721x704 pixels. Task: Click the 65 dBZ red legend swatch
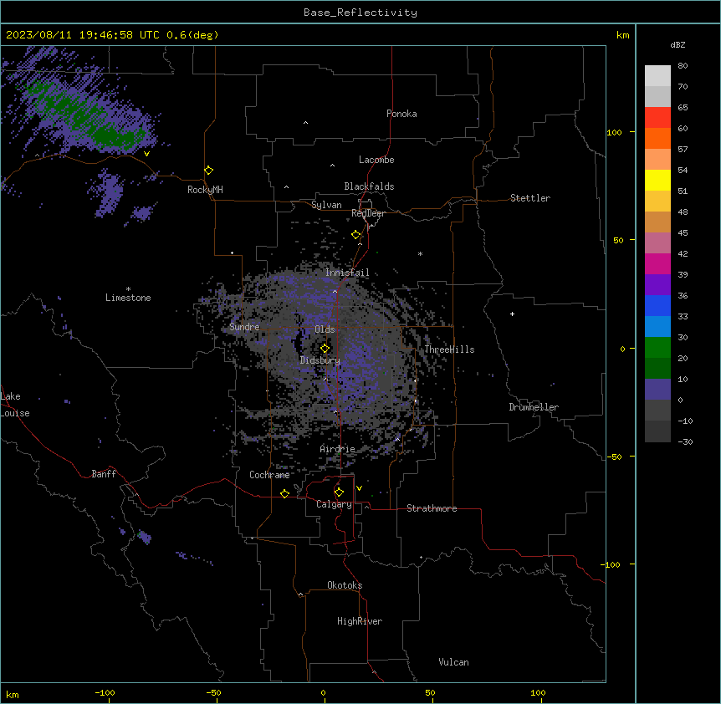(657, 117)
